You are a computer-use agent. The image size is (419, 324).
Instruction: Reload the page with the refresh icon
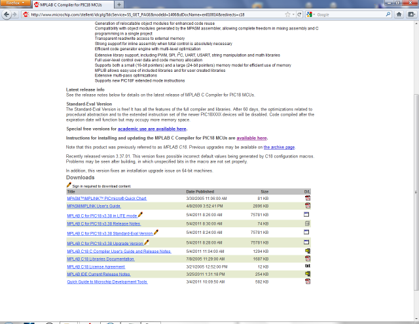tap(299, 14)
